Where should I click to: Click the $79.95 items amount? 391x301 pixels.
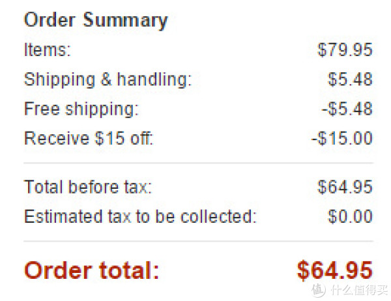(345, 50)
